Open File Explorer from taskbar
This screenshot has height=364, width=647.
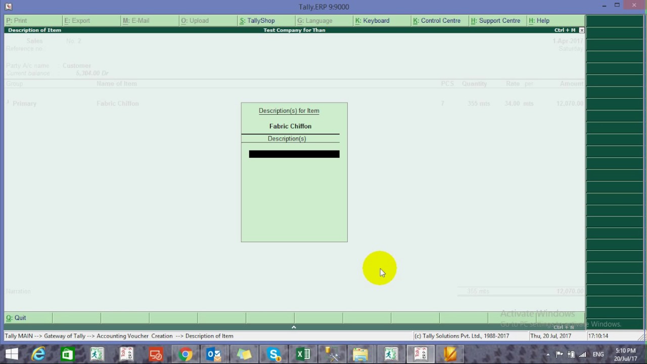pos(361,354)
